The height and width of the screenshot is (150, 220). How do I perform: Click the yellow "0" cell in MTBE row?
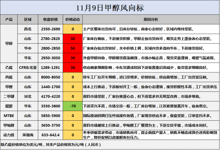click(x=73, y=116)
